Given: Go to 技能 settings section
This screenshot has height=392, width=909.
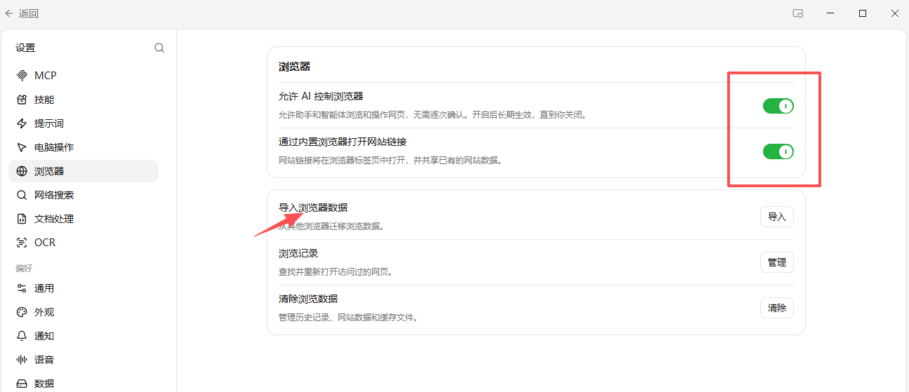Looking at the screenshot, I should coord(84,100).
